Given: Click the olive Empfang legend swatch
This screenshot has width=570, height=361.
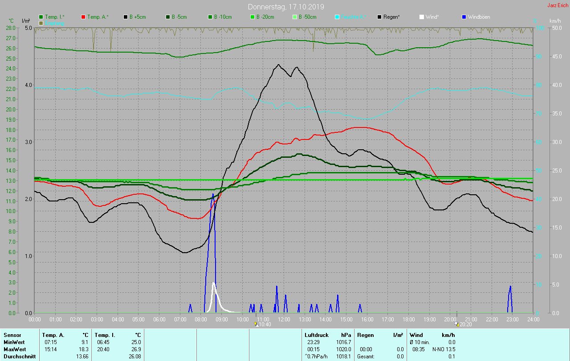Looking at the screenshot, I should point(41,23).
